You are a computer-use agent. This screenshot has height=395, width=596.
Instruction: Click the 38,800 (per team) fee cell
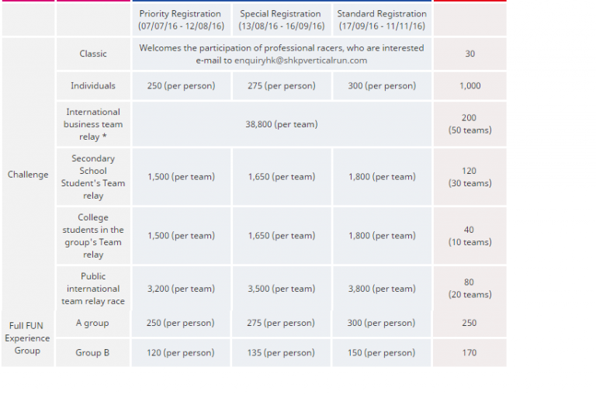[282, 124]
